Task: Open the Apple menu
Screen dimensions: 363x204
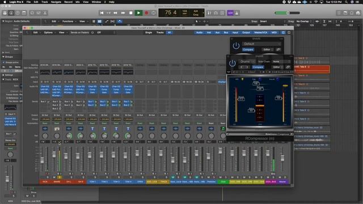Action: tap(5, 2)
